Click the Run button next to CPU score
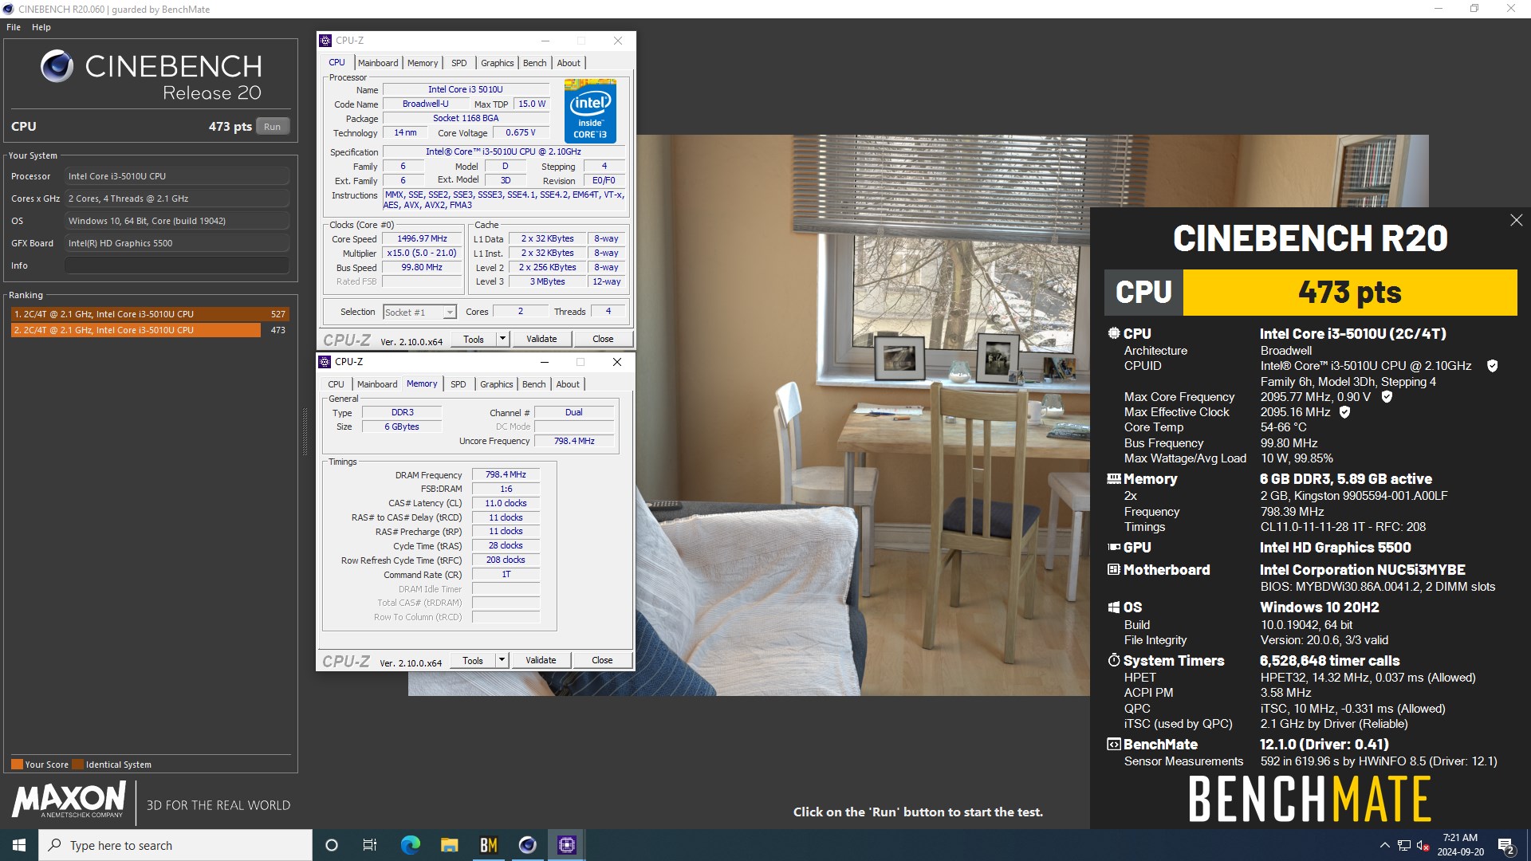Image resolution: width=1531 pixels, height=861 pixels. point(272,127)
